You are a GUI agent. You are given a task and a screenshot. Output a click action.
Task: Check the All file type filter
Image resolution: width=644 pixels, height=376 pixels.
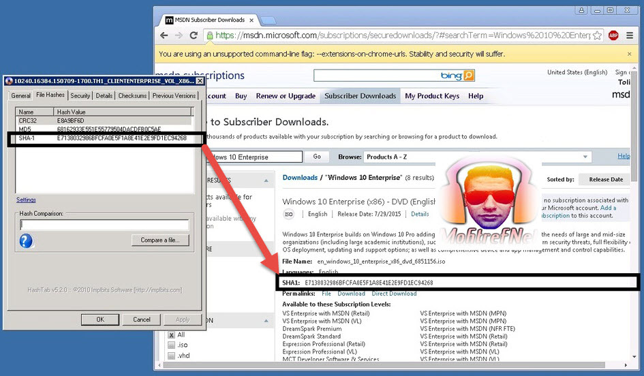click(172, 335)
